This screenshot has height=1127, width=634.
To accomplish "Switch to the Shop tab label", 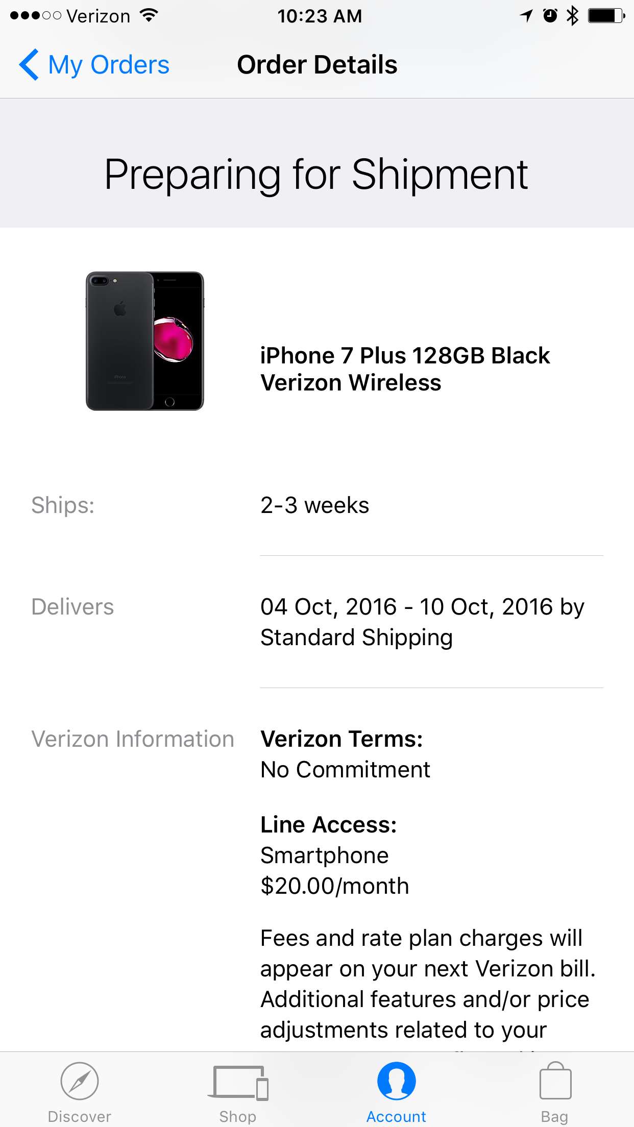I will [x=238, y=1117].
